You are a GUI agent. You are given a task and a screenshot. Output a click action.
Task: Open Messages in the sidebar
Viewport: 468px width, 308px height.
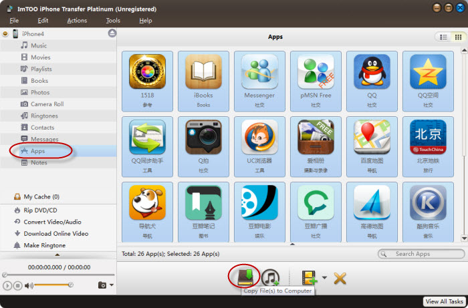(x=58, y=139)
